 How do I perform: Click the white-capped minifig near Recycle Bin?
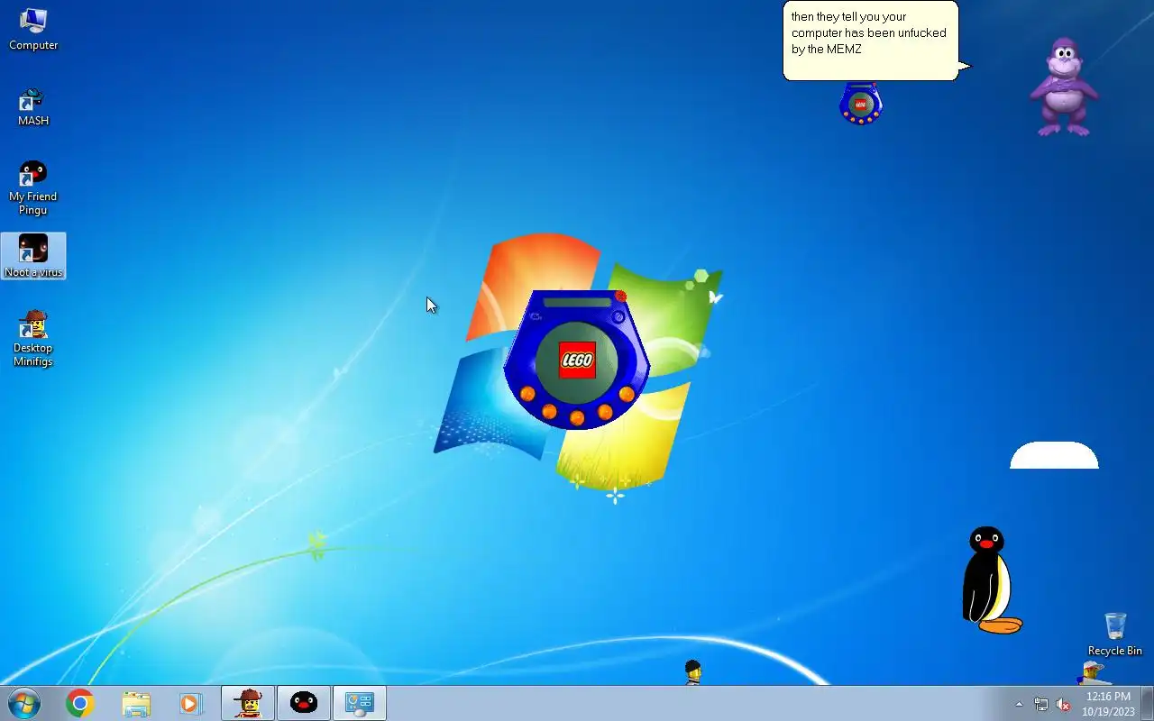(1092, 672)
